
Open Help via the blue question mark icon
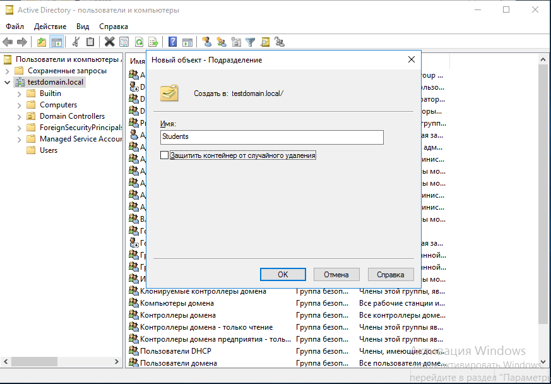click(172, 42)
